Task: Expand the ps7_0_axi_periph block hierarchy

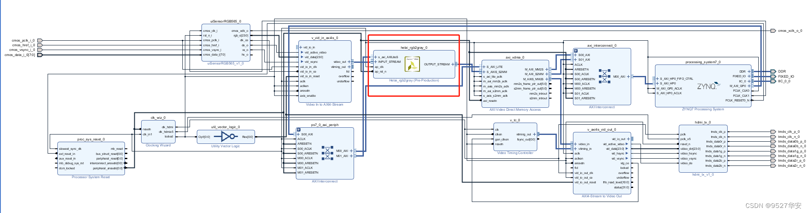Action: coord(299,130)
